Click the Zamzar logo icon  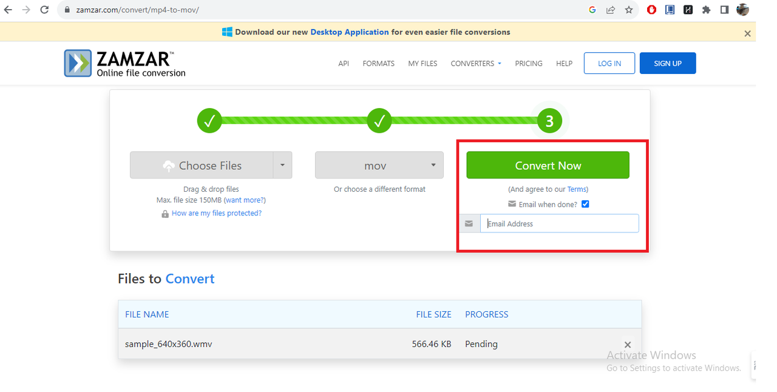(x=78, y=63)
